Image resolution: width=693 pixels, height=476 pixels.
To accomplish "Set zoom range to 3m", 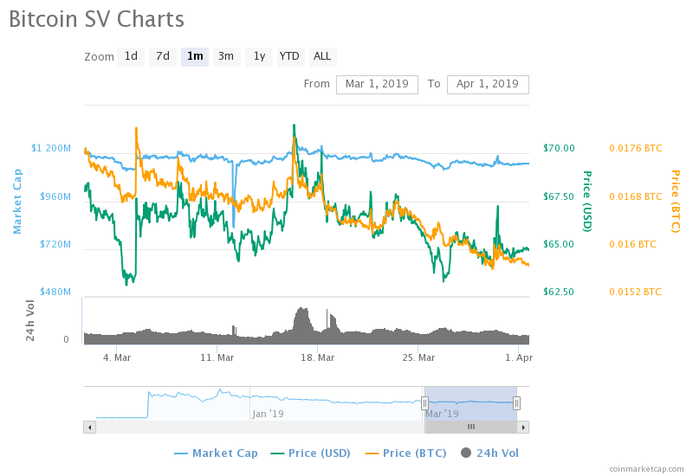I will [x=226, y=56].
